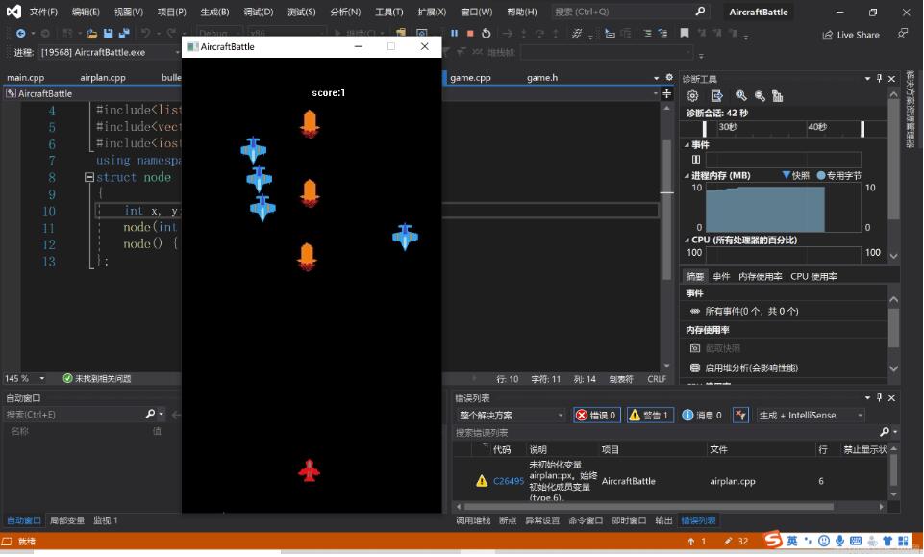Viewport: 924px width, 557px height.
Task: Select the C26495 warning row
Action: pyautogui.click(x=507, y=481)
